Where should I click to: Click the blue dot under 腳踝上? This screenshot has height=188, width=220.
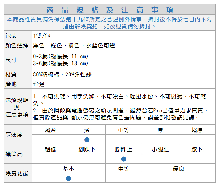124,159
